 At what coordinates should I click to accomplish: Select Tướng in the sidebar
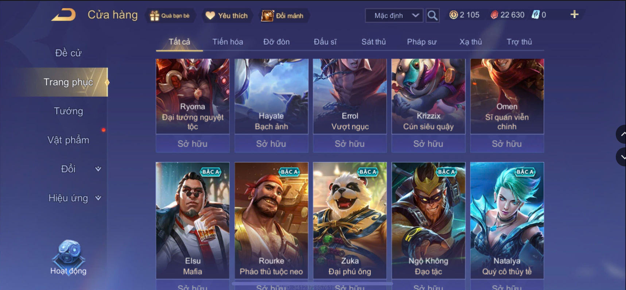pyautogui.click(x=68, y=111)
